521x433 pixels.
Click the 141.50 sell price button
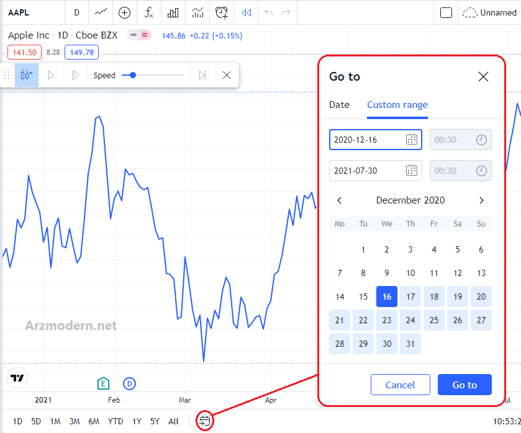[25, 53]
